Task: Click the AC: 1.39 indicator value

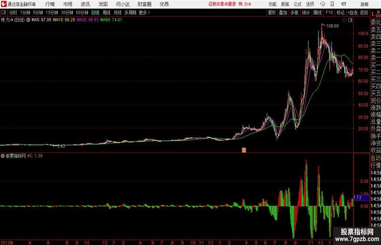Action: [35, 156]
